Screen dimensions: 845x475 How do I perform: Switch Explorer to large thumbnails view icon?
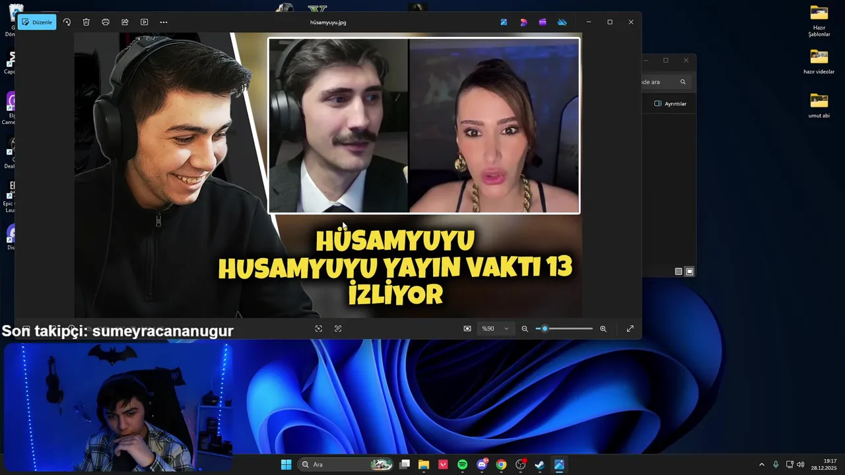coord(689,271)
